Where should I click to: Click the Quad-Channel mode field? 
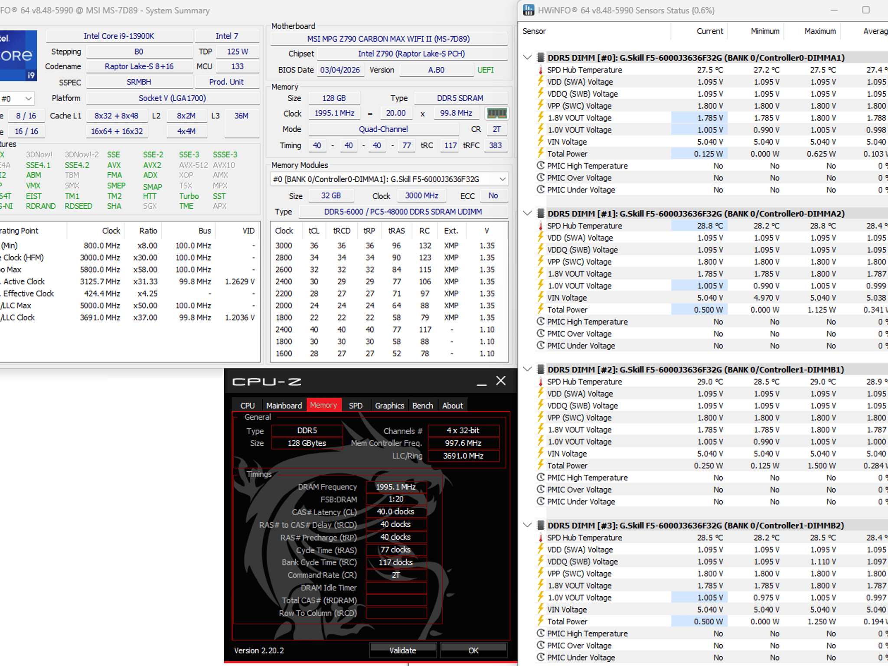[383, 129]
